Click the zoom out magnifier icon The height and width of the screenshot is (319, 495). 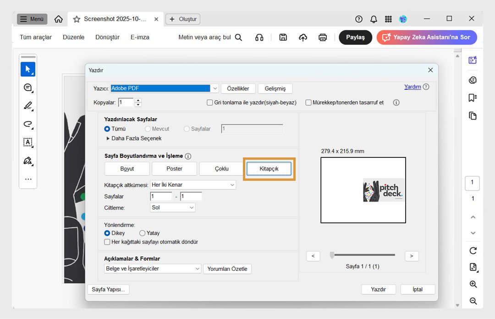pos(473,301)
